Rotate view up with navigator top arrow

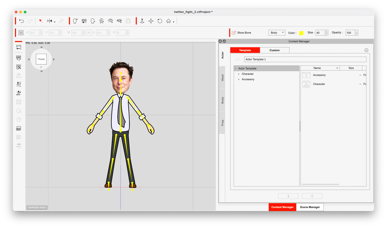41,47
